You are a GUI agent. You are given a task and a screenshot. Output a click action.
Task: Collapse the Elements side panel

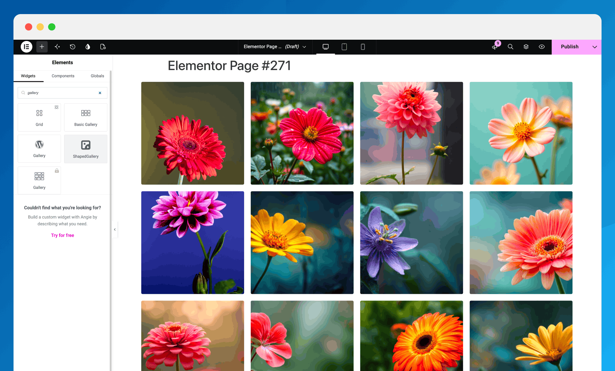115,230
